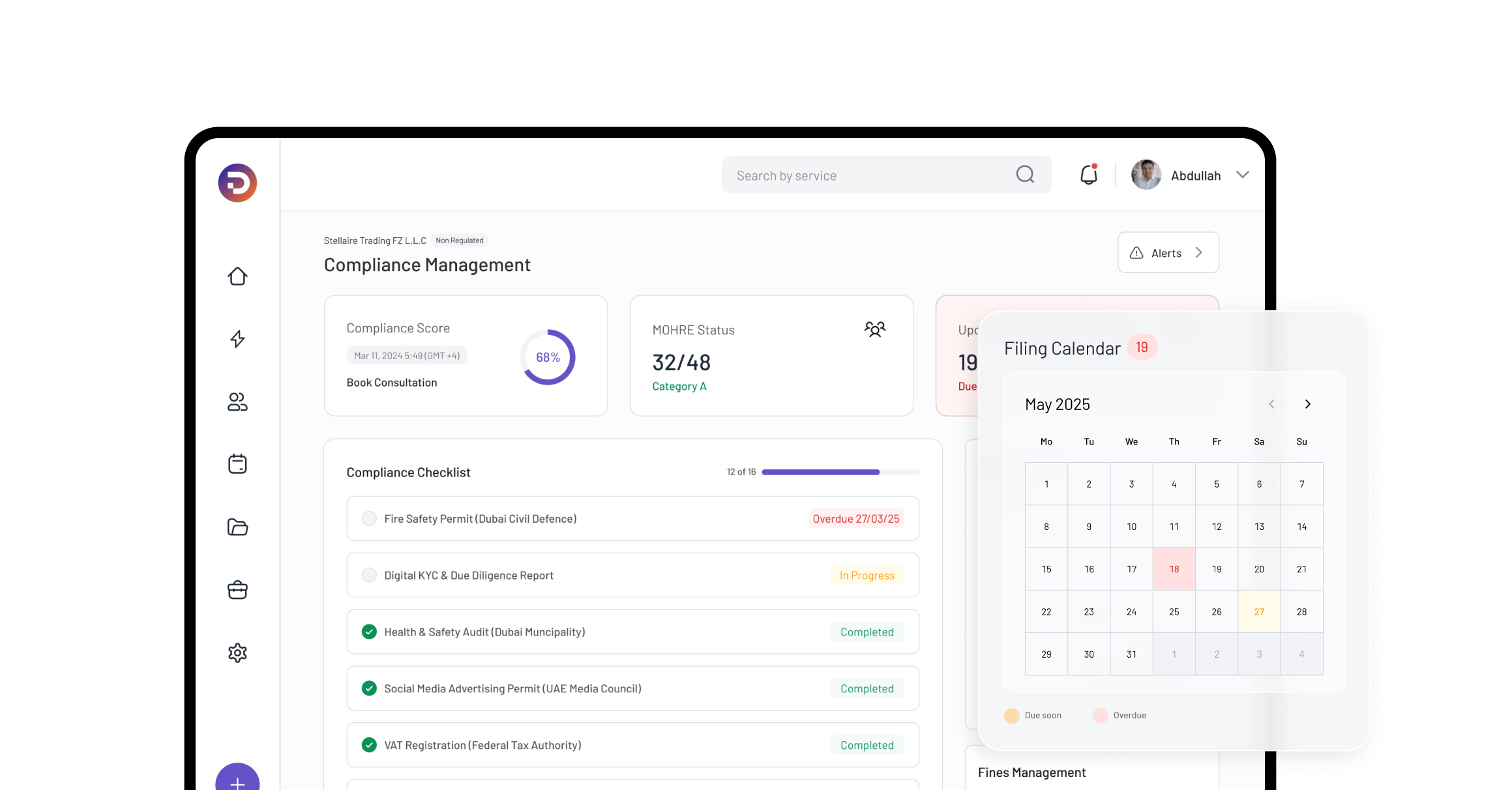Click the chevron on the Alerts button
Image resolution: width=1497 pixels, height=790 pixels.
[x=1198, y=252]
